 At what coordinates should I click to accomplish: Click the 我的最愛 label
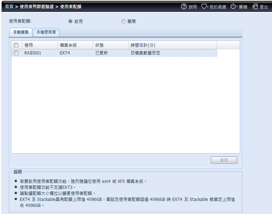pyautogui.click(x=218, y=7)
